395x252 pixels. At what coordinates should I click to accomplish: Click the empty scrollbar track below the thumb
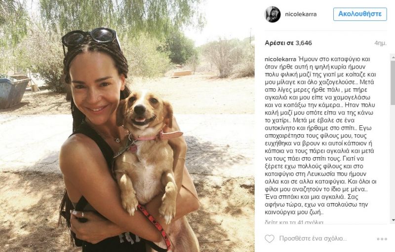click(x=393, y=161)
